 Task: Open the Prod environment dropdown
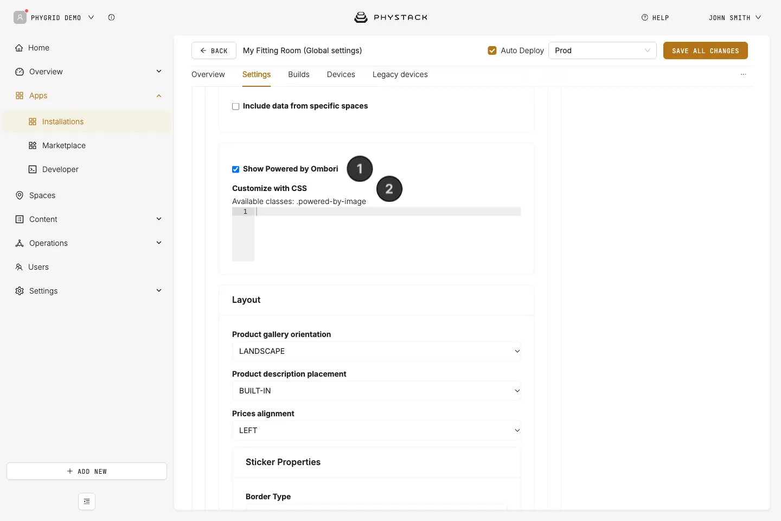(603, 50)
